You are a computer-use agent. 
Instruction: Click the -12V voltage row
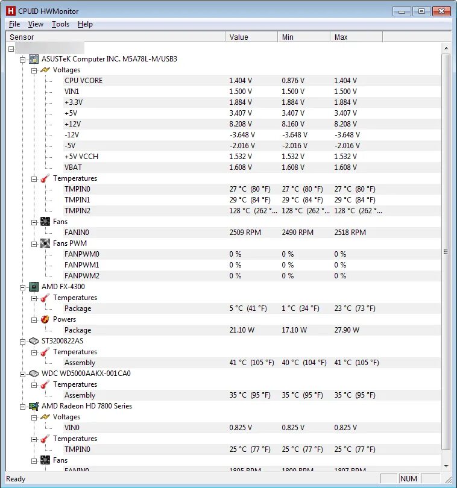tap(251, 135)
